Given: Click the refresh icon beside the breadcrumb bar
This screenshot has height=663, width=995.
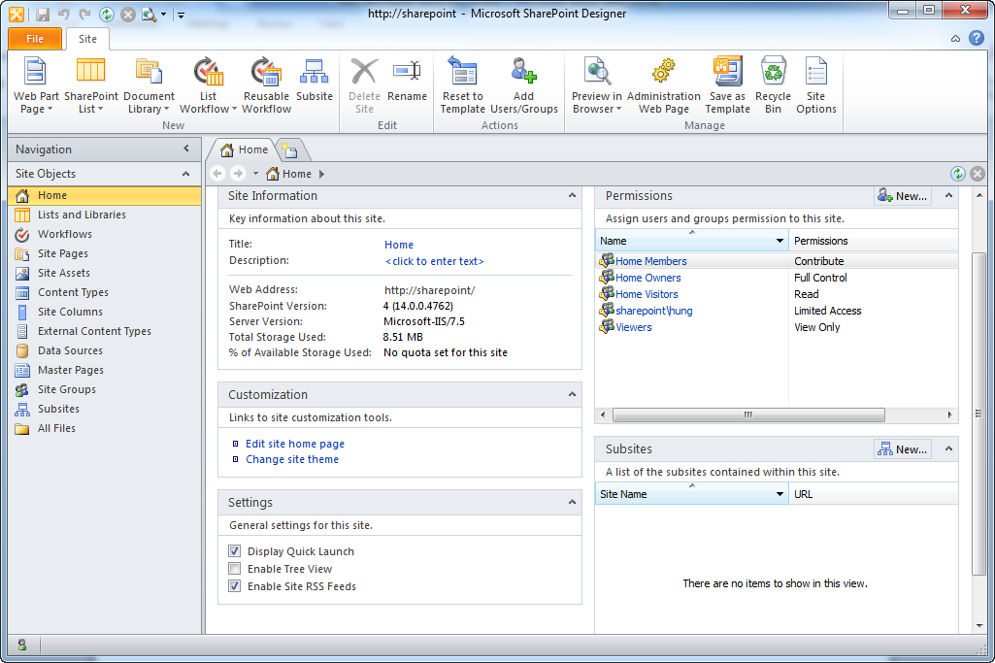Looking at the screenshot, I should click(957, 173).
